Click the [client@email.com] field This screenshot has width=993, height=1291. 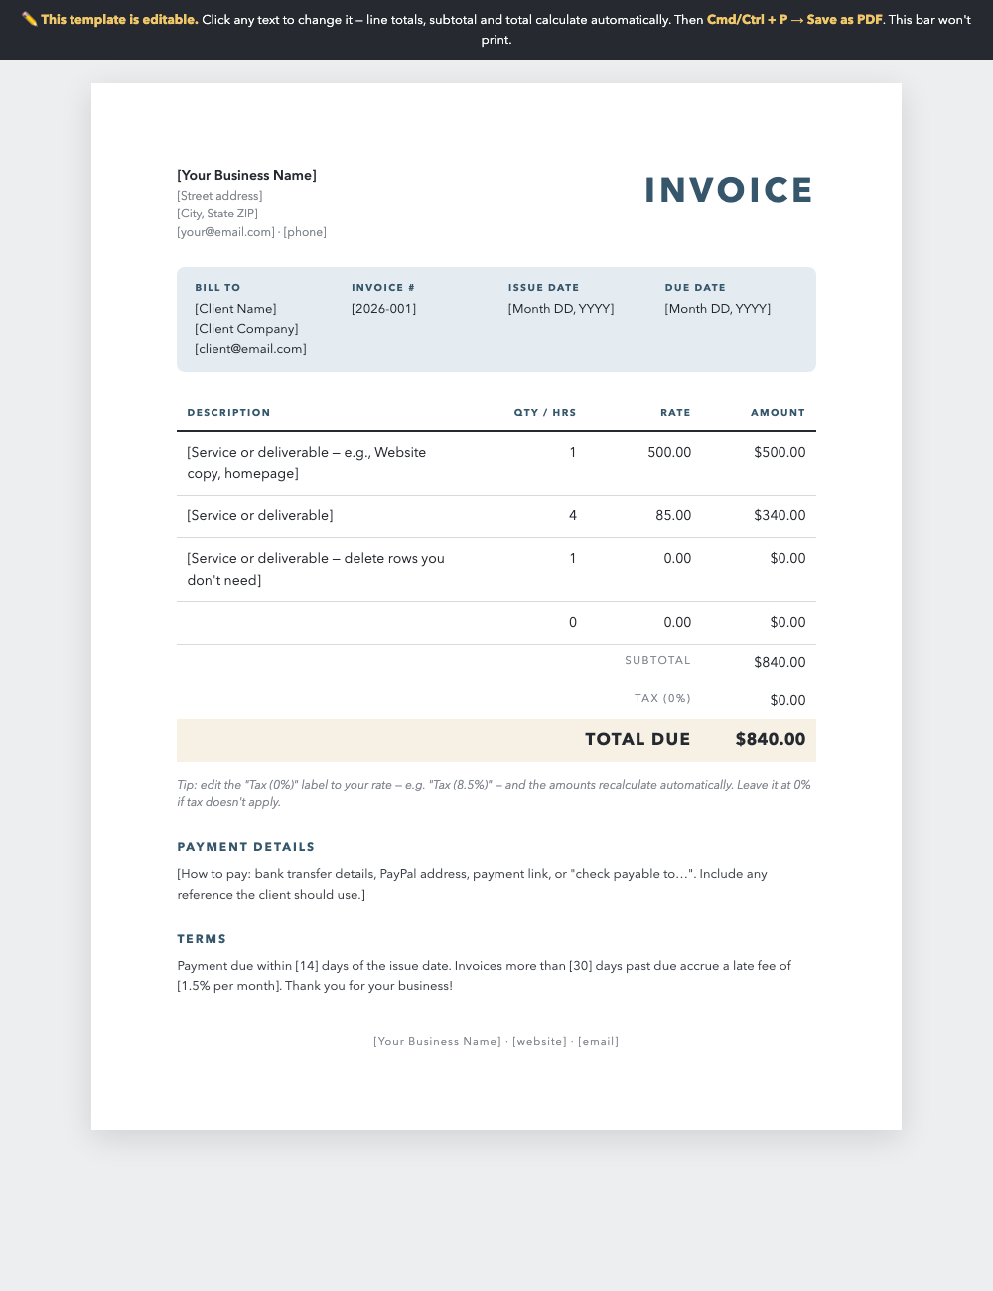(x=250, y=349)
